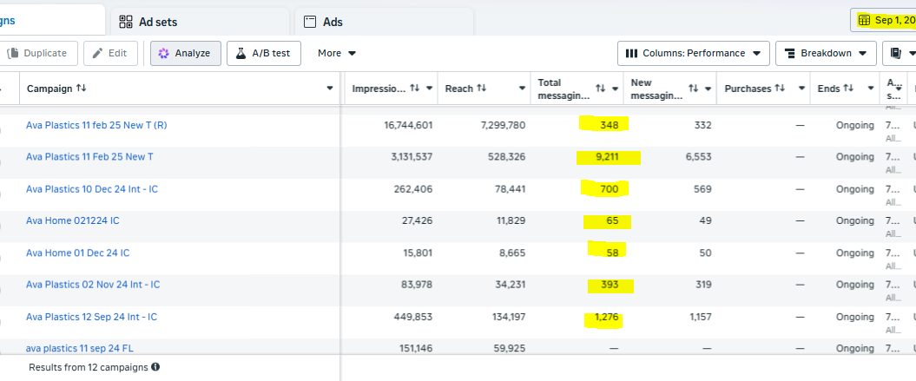Open the Columns: Performance dropdown
The width and height of the screenshot is (916, 381).
[x=694, y=53]
